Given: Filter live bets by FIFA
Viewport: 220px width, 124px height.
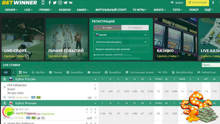Looking at the screenshot, I should coord(163,72).
